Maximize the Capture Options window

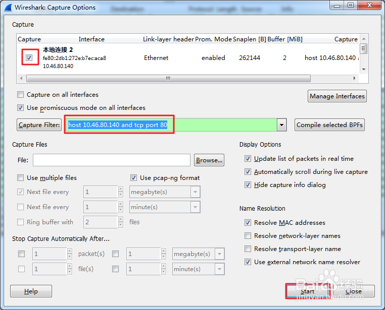point(351,5)
